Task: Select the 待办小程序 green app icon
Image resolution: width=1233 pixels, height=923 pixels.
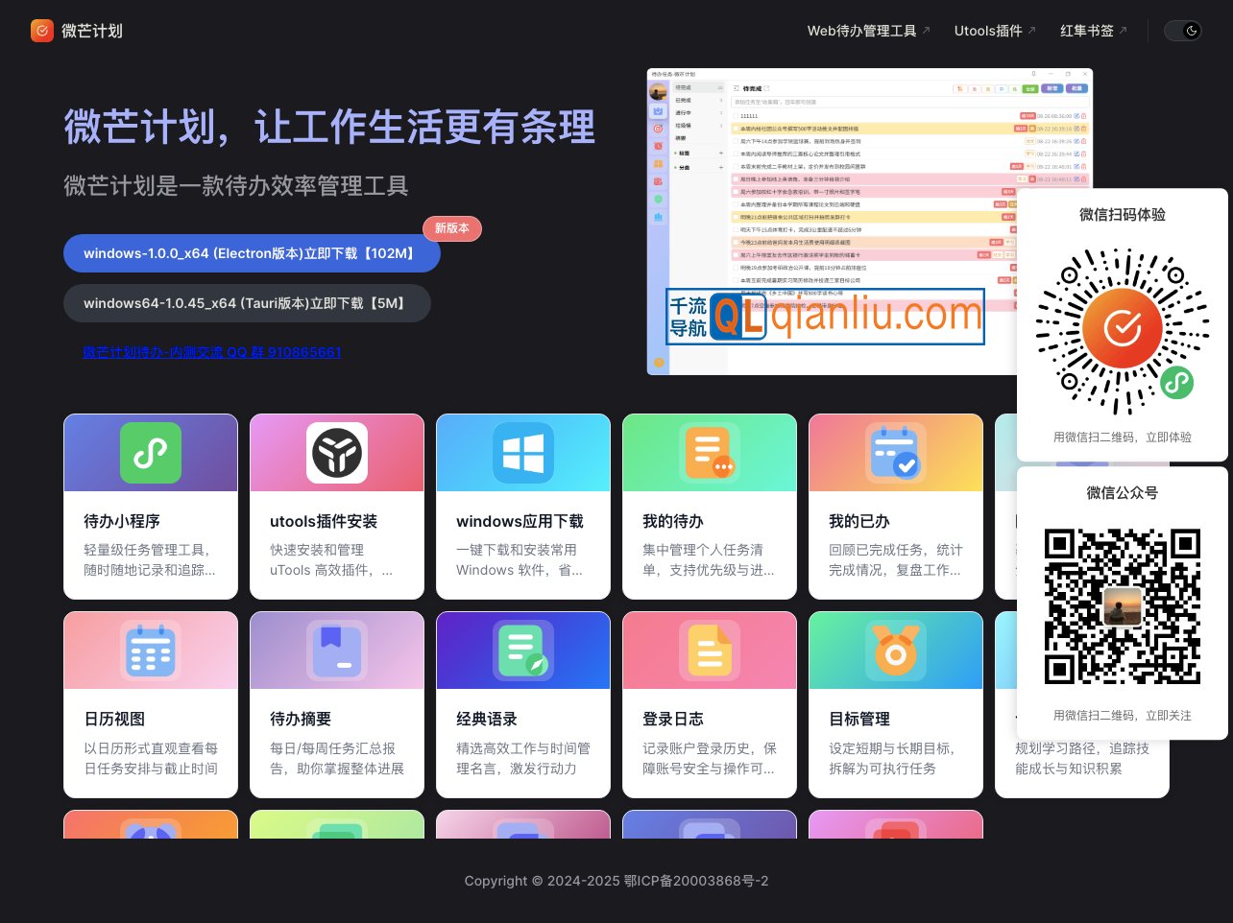Action: [150, 452]
